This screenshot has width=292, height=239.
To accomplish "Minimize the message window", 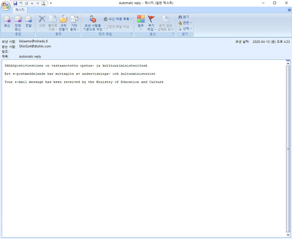I will [263, 3].
